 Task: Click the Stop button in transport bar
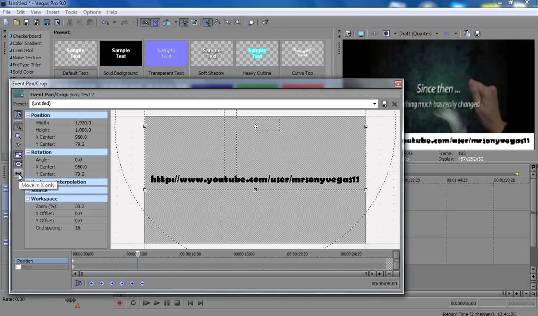pos(177,303)
